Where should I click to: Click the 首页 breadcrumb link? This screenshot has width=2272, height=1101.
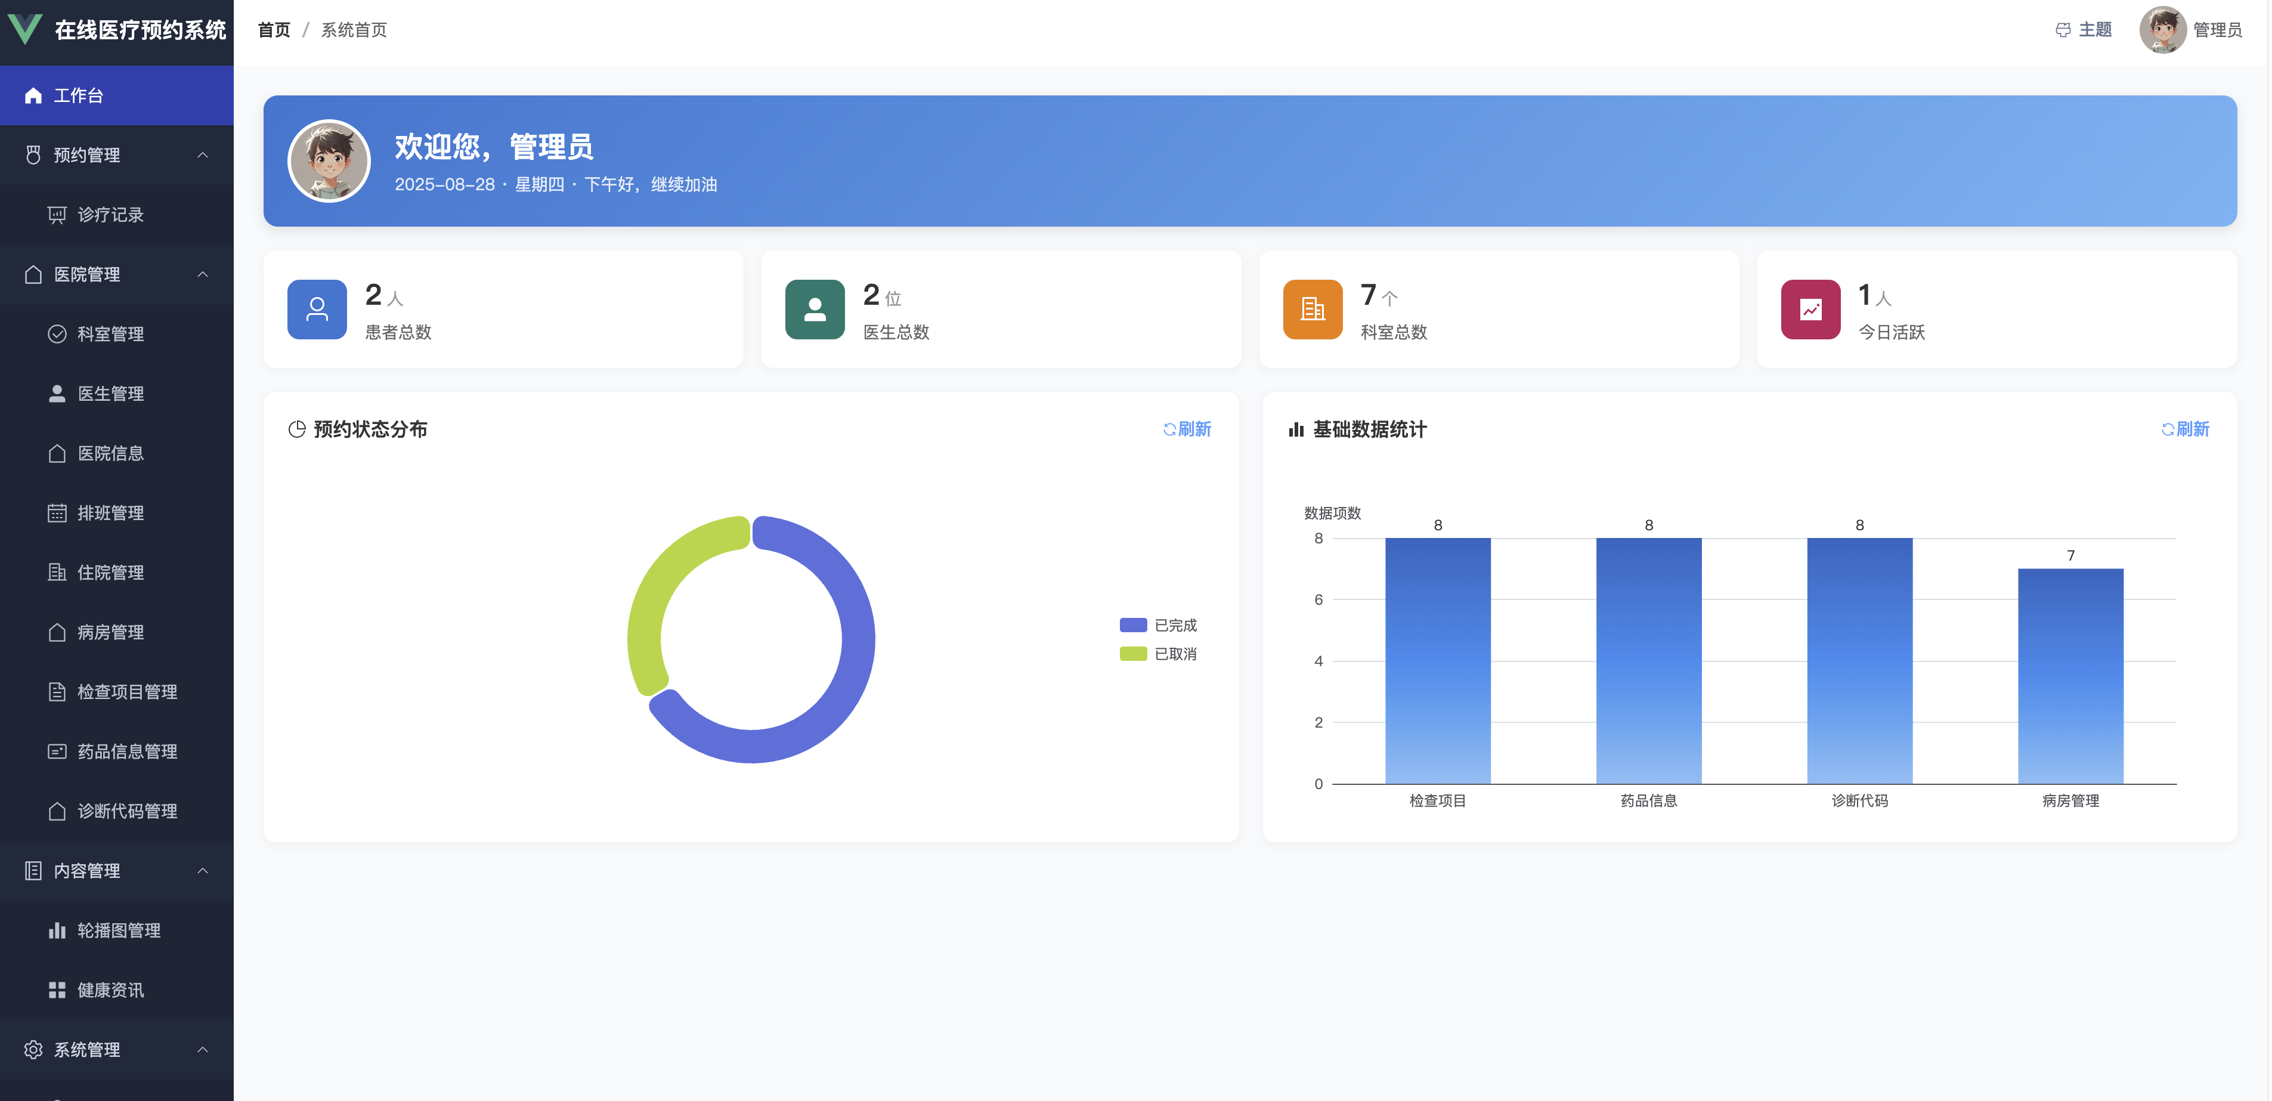(274, 30)
